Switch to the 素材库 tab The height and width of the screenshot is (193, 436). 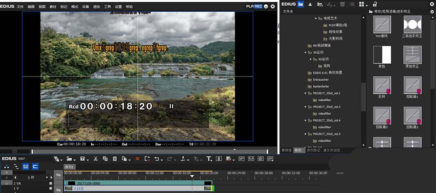[x=287, y=150]
